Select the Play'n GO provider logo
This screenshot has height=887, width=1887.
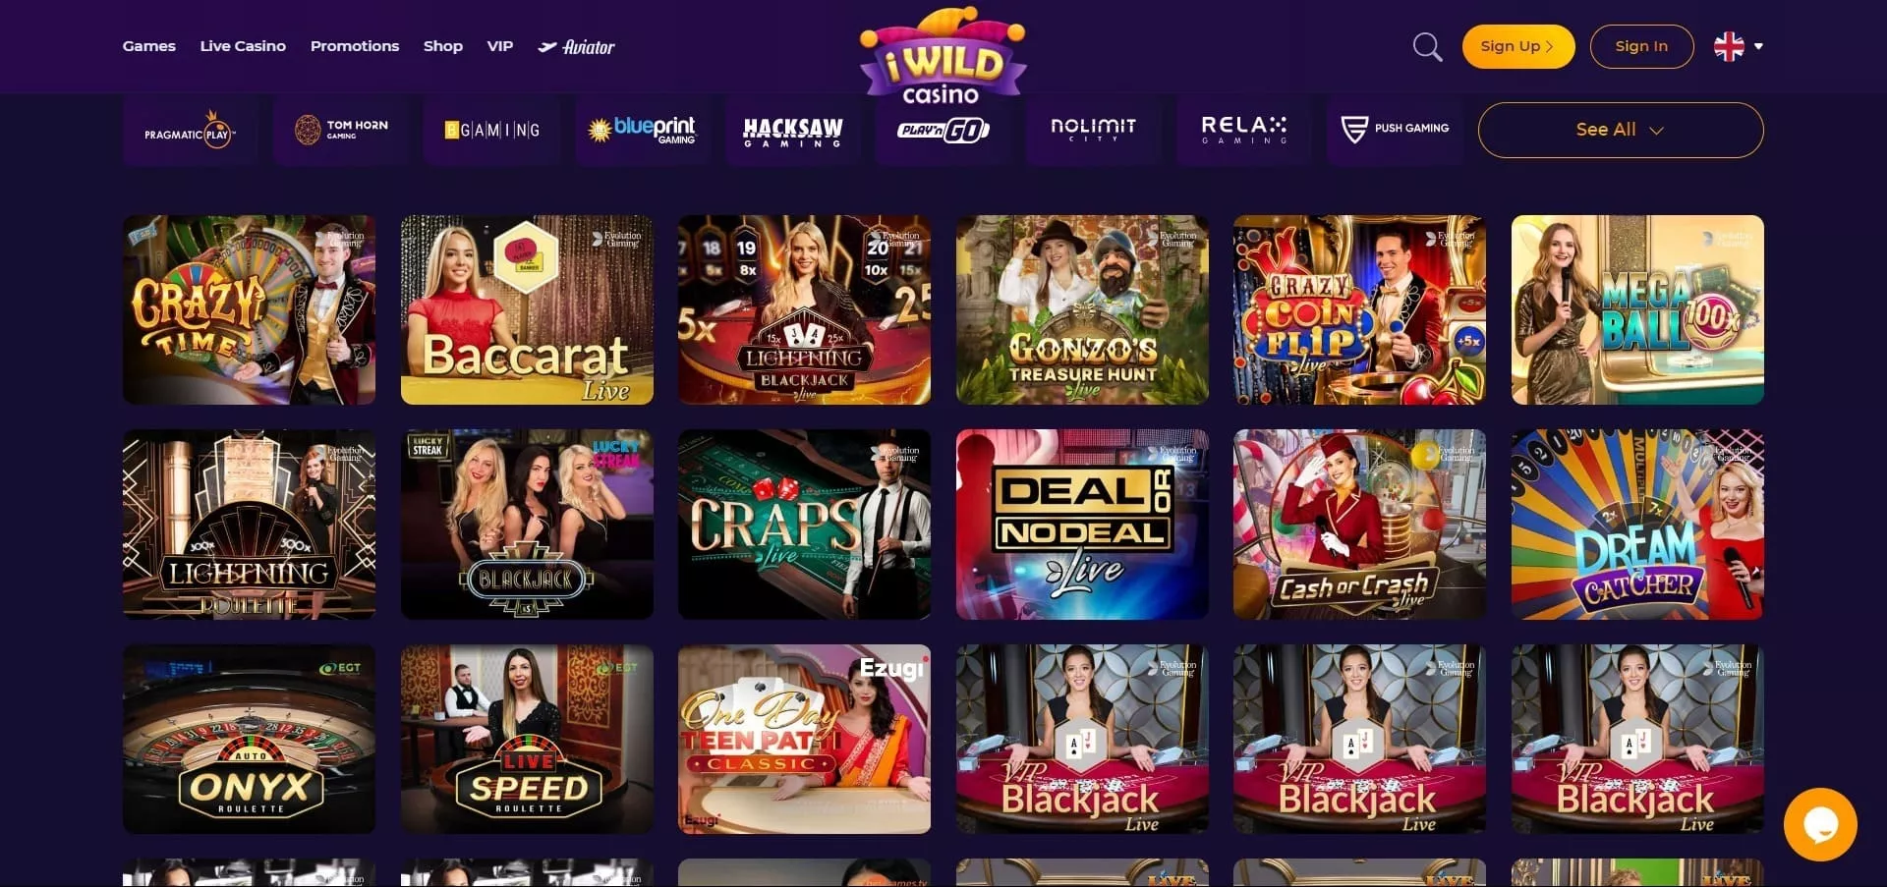point(943,130)
